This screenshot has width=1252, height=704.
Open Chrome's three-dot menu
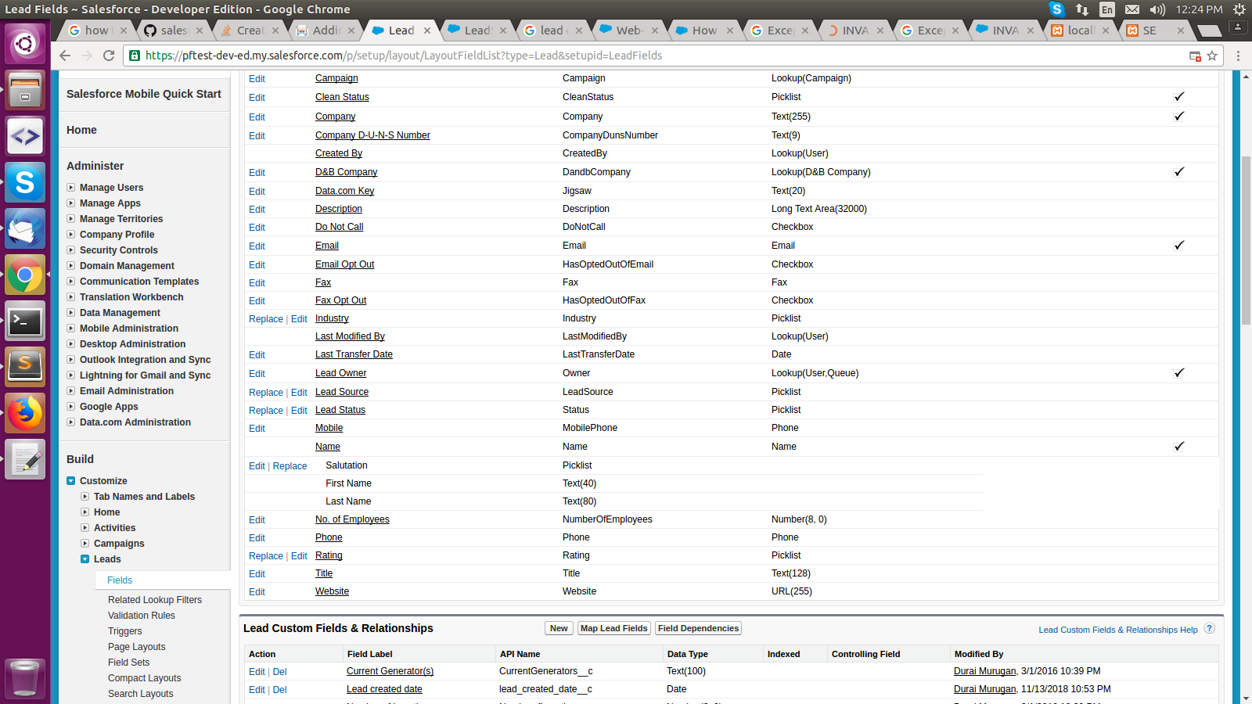pyautogui.click(x=1238, y=56)
